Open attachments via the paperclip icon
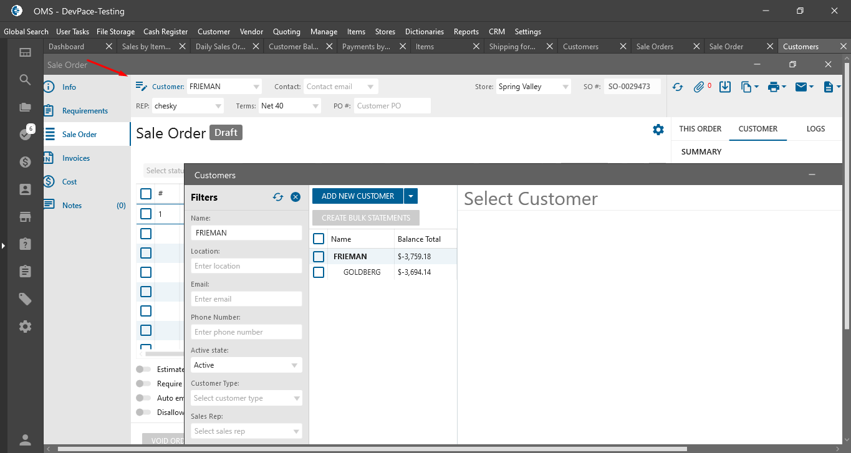This screenshot has height=453, width=851. click(x=699, y=87)
